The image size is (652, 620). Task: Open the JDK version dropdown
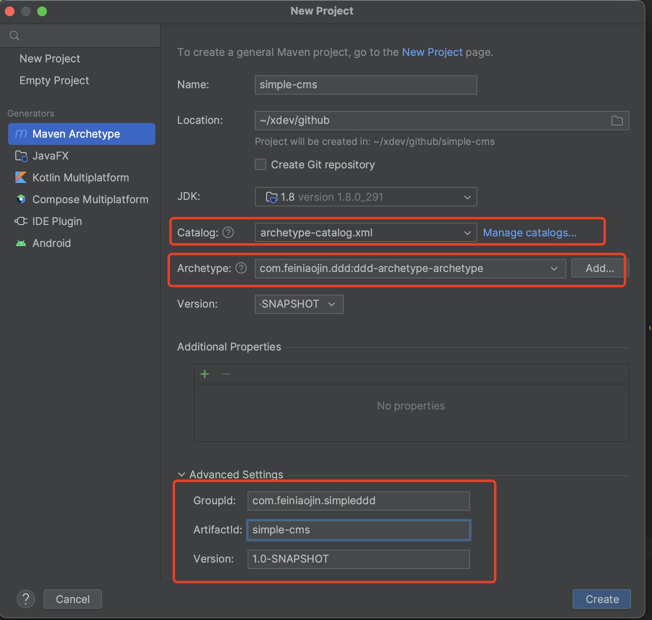(x=366, y=197)
